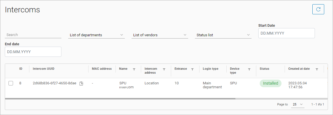
Task: Focus the Start Date field
Action: click(286, 33)
